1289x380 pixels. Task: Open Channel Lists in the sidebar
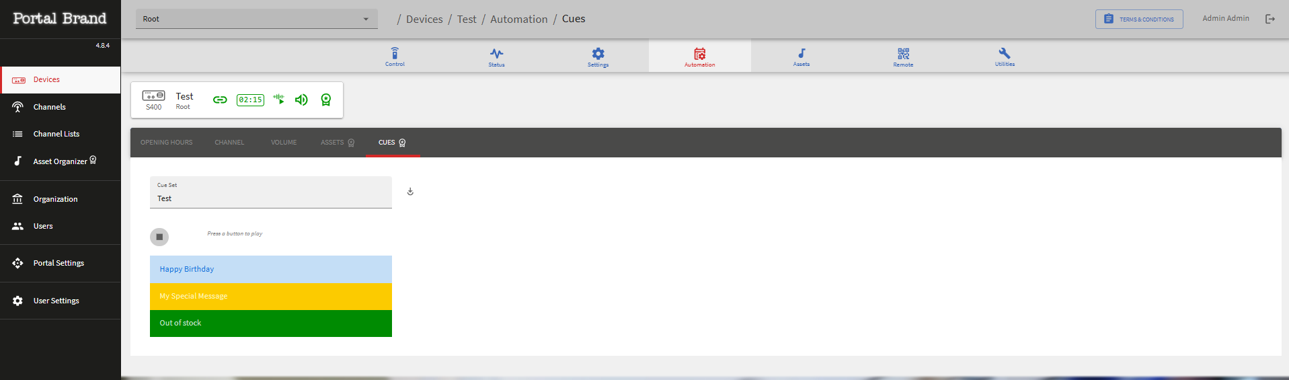(x=61, y=134)
